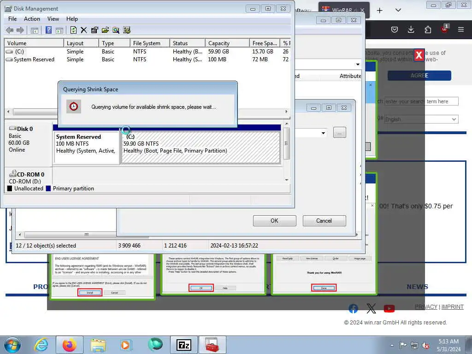Click the volume speaker tray icon
Screen dimensions: 472x354
pos(425,346)
